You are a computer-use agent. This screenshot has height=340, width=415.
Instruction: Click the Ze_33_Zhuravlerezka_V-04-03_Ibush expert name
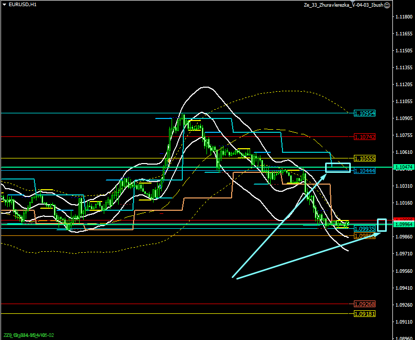(x=343, y=5)
